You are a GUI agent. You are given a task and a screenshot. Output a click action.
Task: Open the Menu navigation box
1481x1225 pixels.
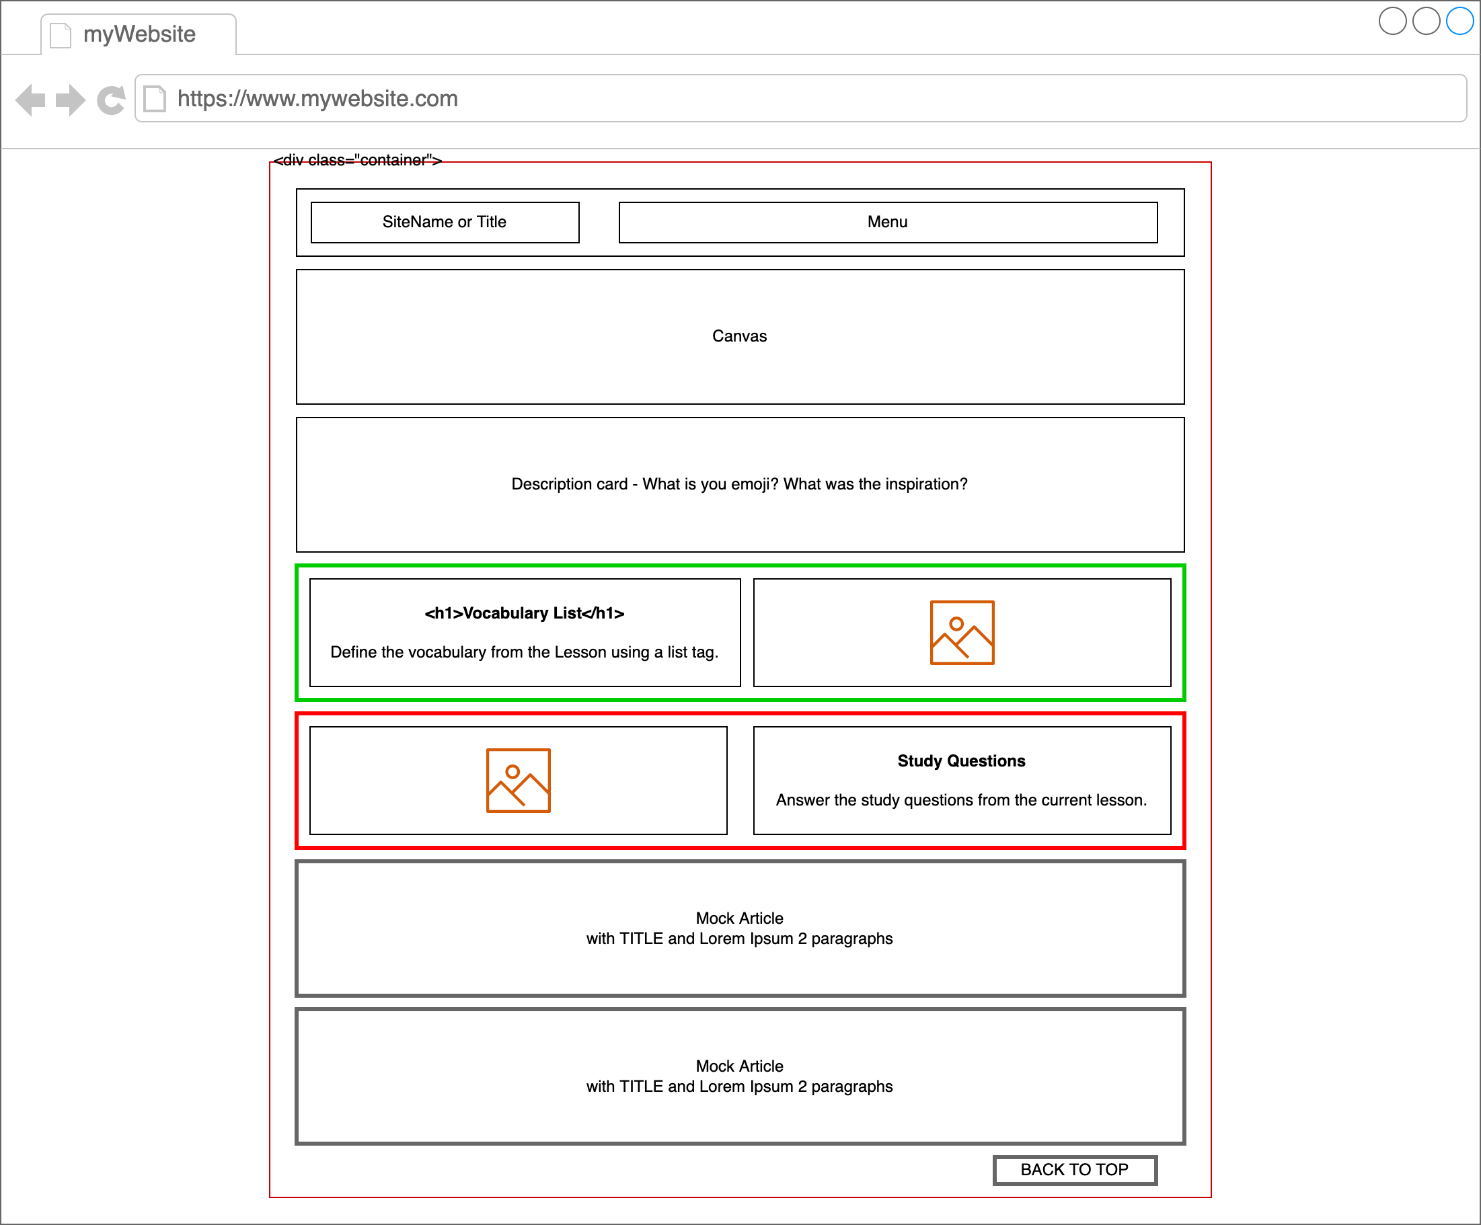887,222
